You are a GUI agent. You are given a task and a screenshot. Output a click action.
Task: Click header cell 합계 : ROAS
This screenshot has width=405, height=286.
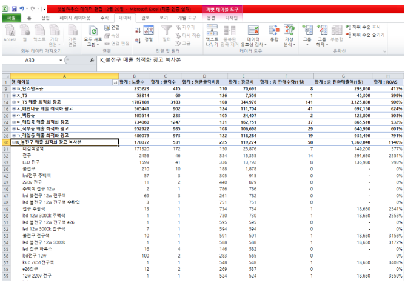click(x=387, y=82)
